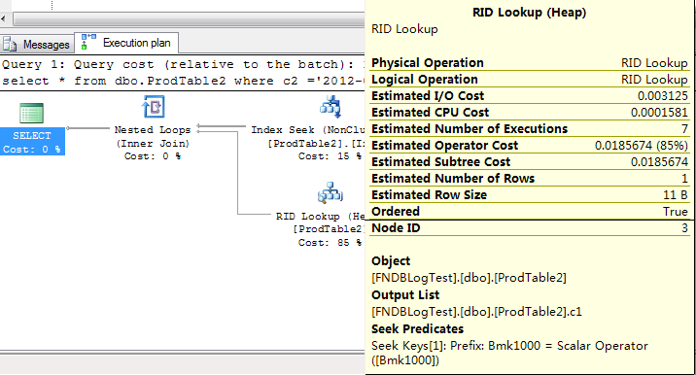696x375 pixels.
Task: Click the Index Seek operator icon
Action: tap(331, 107)
